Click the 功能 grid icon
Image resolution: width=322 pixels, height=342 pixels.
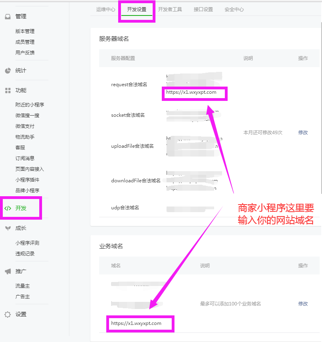[x=8, y=91]
